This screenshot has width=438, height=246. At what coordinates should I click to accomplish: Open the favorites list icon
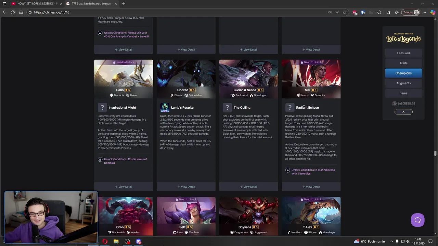coord(397,12)
